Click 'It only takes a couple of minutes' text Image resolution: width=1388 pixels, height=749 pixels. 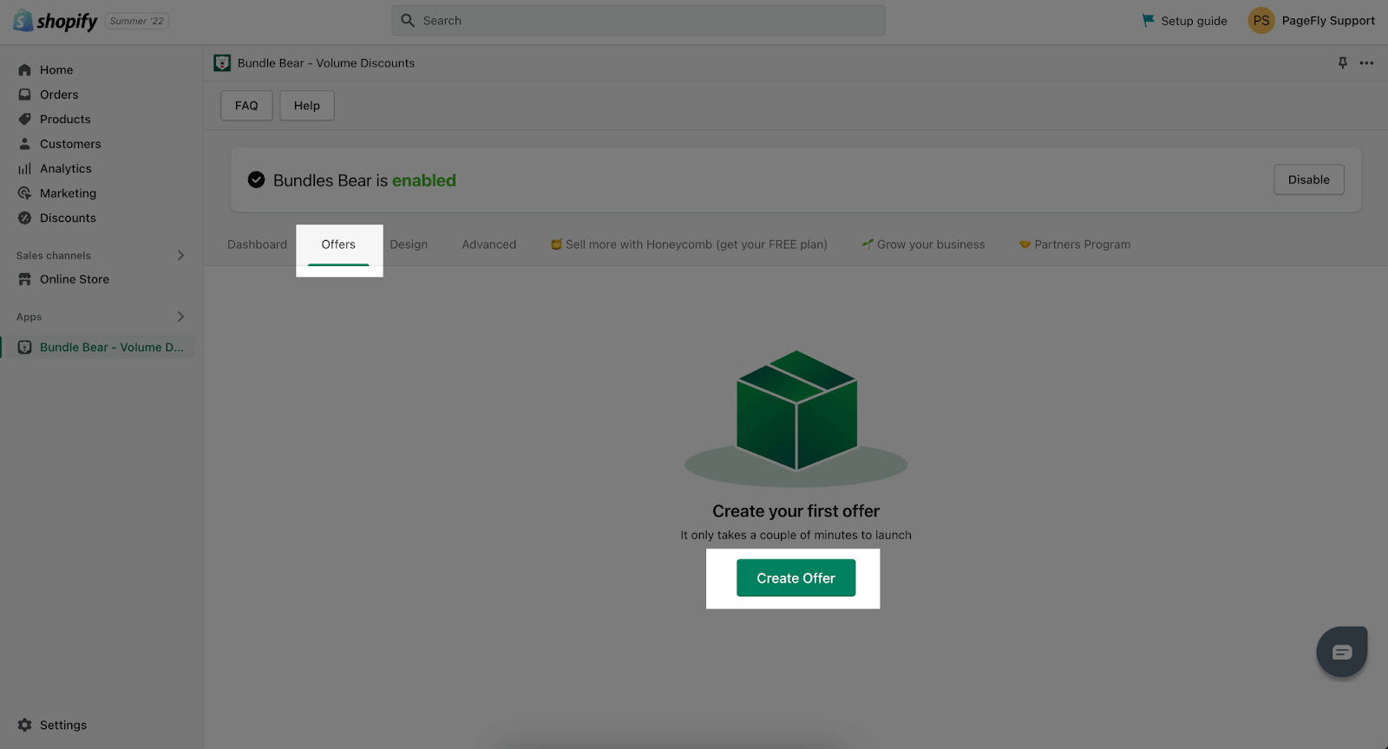(x=796, y=536)
